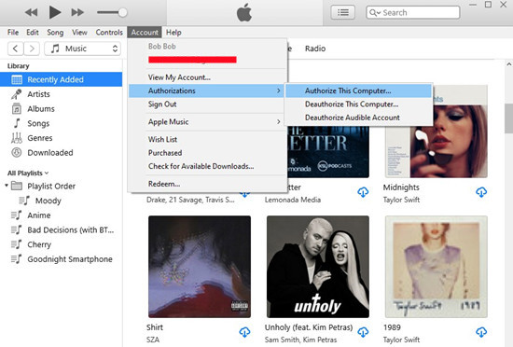The height and width of the screenshot is (347, 513).
Task: Click the rewind previous track button
Action: click(x=32, y=13)
